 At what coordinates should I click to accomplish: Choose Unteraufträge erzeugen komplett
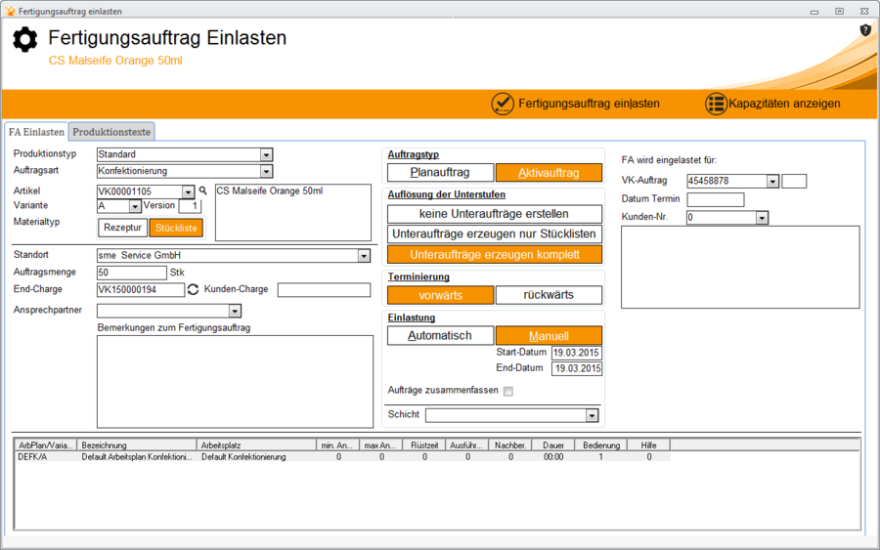495,255
